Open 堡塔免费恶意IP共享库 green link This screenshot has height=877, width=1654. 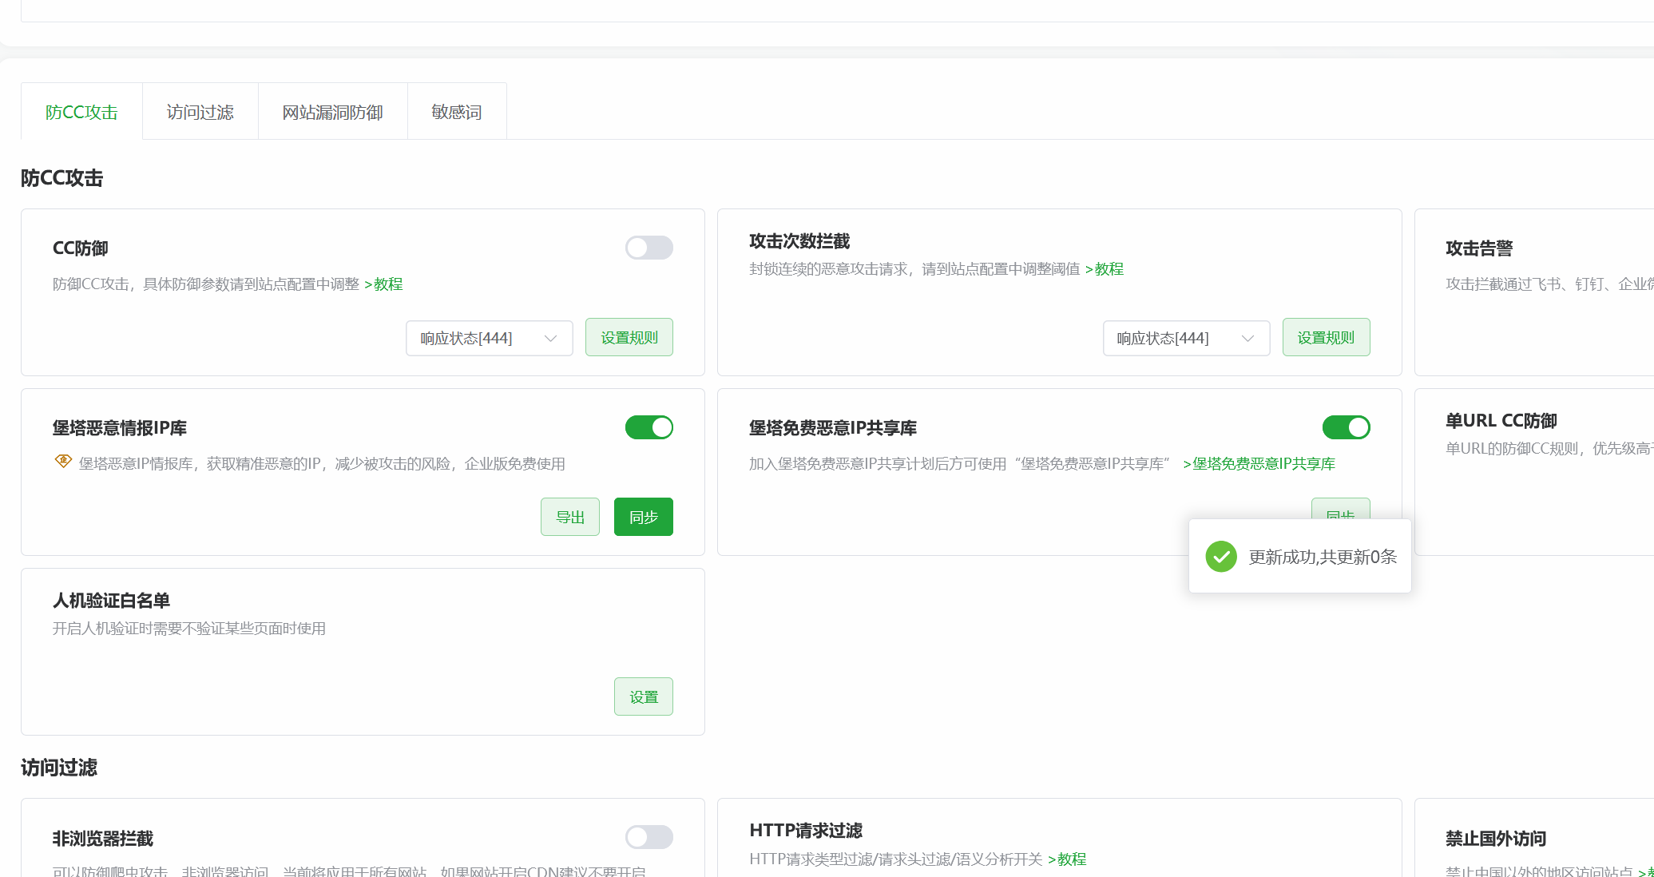(1259, 464)
